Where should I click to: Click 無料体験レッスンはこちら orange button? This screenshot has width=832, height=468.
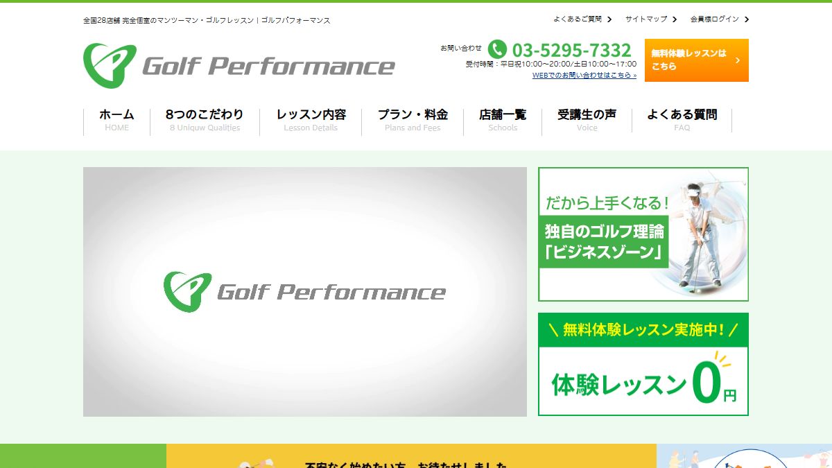pyautogui.click(x=697, y=60)
